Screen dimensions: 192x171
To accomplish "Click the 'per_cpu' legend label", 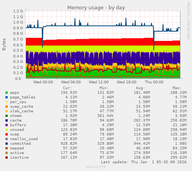I will [18, 102].
